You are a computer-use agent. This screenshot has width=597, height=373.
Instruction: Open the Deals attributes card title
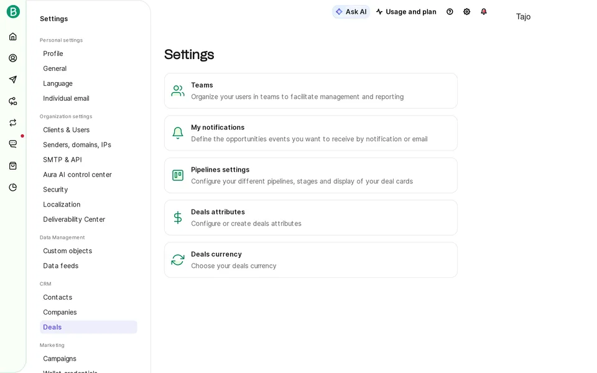coord(218,212)
